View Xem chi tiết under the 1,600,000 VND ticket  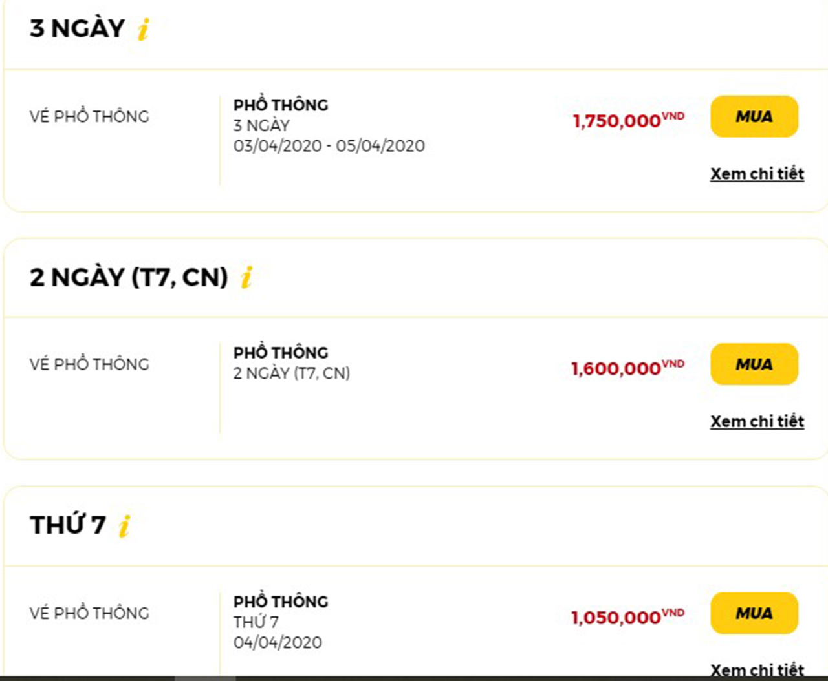[757, 421]
